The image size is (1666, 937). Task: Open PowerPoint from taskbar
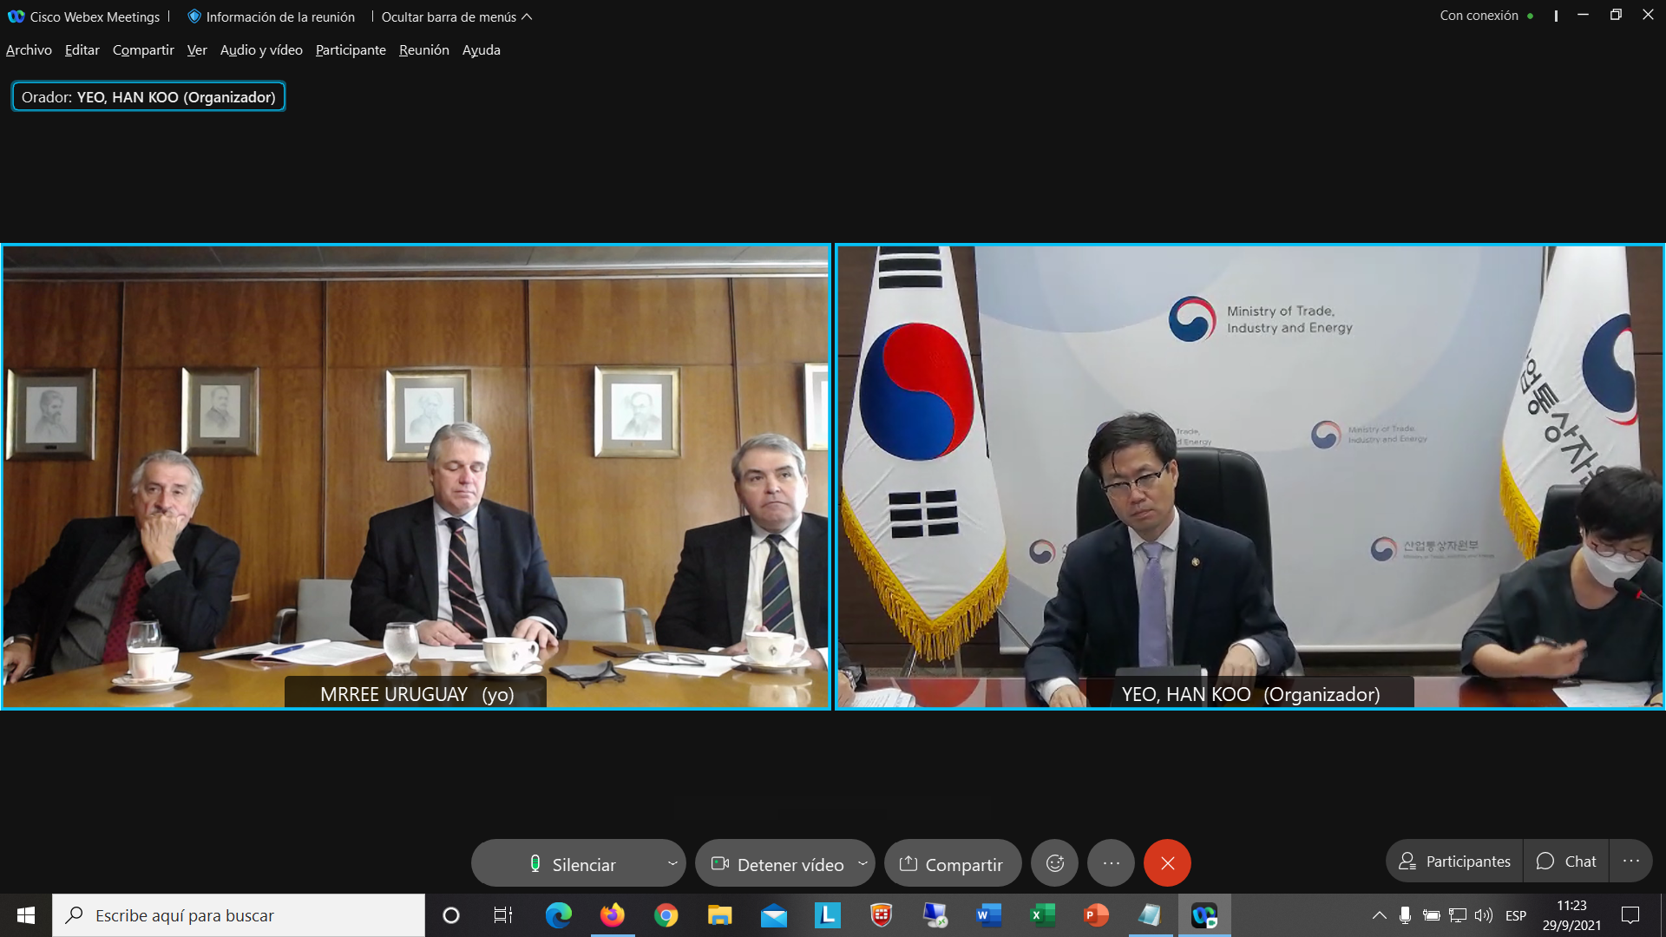[1096, 915]
